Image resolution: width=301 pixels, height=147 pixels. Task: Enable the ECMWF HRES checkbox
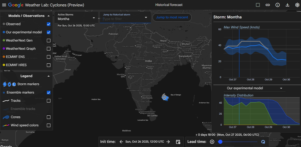coord(48,65)
